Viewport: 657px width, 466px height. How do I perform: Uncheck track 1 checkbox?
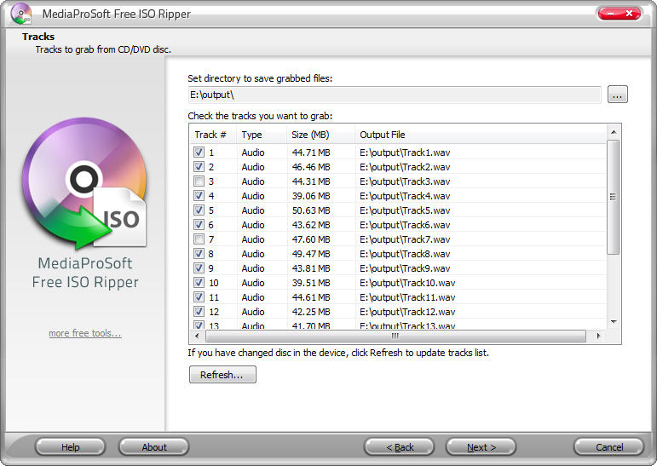click(199, 152)
